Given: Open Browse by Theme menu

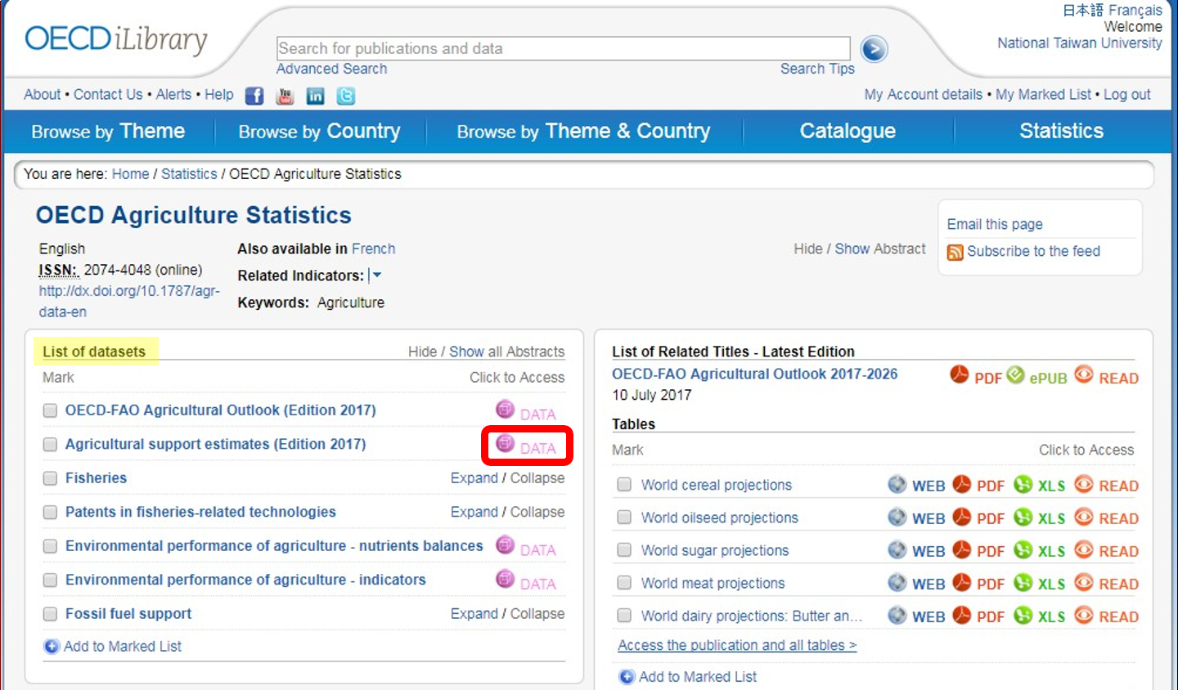Looking at the screenshot, I should point(108,132).
